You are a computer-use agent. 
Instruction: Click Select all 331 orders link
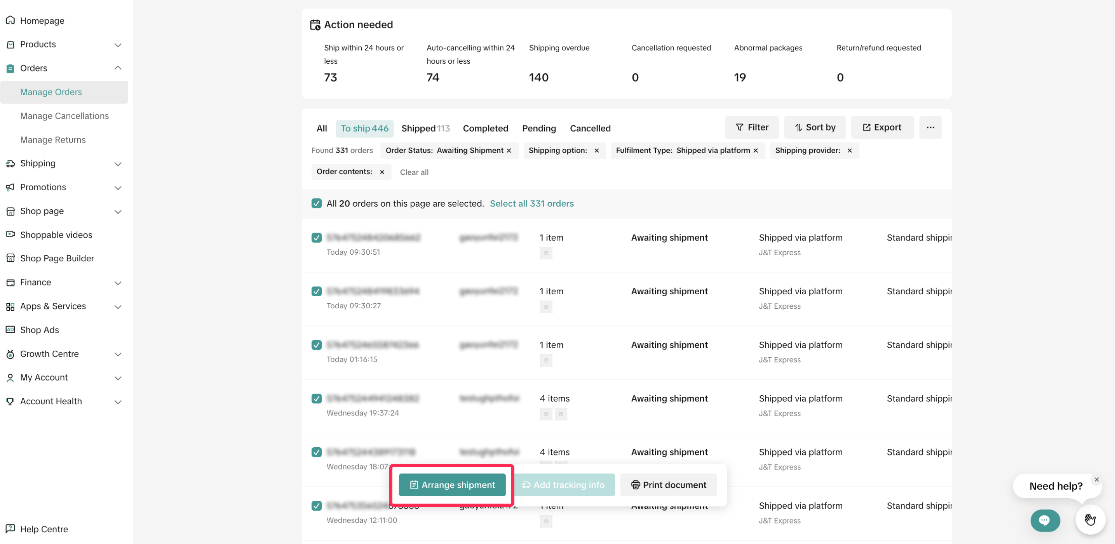[x=531, y=203]
